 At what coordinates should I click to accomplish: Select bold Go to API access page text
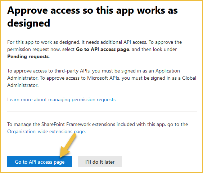pyautogui.click(x=103, y=49)
